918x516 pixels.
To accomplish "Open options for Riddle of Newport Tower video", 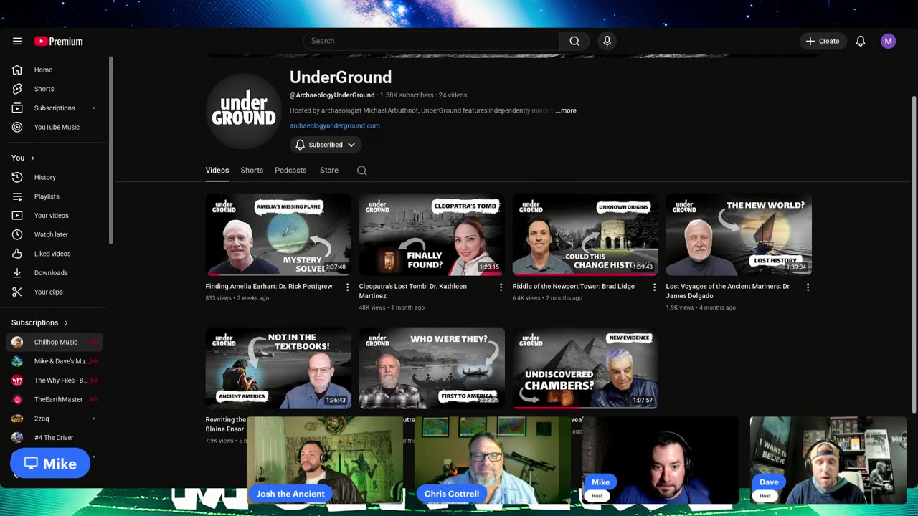I will (x=654, y=287).
